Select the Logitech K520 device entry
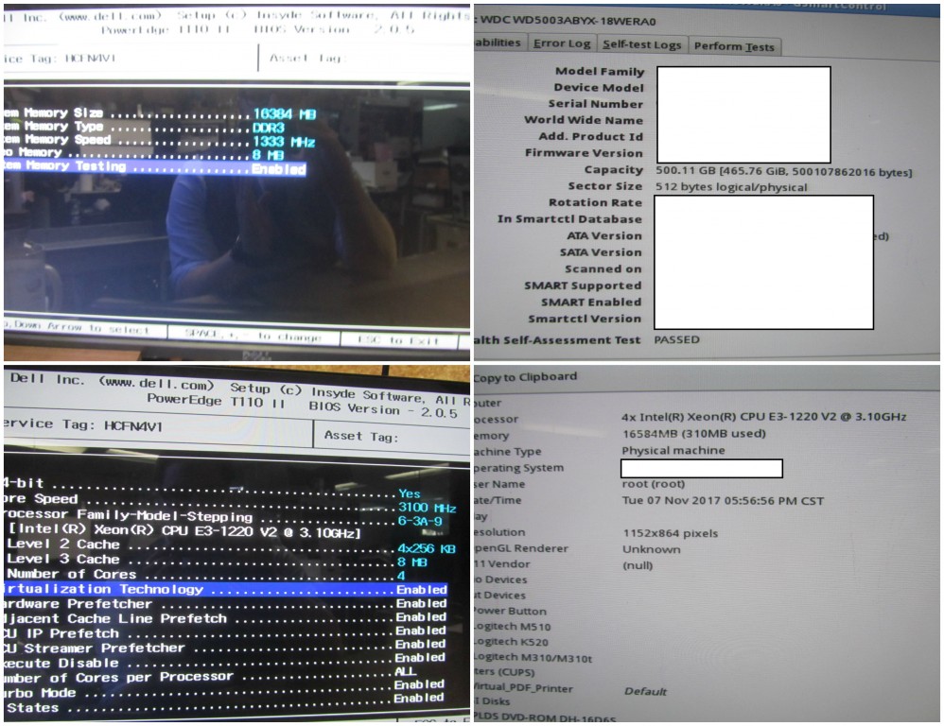Viewport: 944px width, 726px height. 511,642
